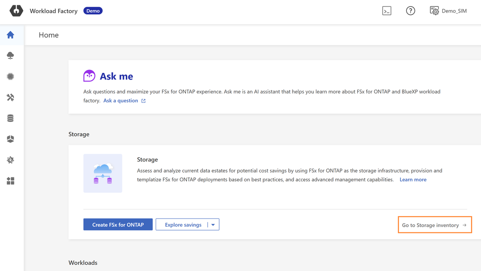Screen dimensions: 481x271
Task: Click the Ask me assistant icon
Action: click(x=89, y=76)
